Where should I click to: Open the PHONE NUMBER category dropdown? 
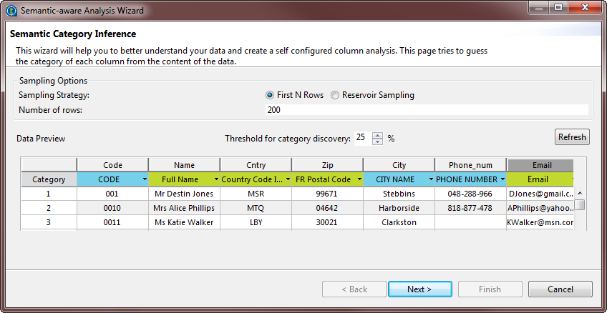pos(502,179)
